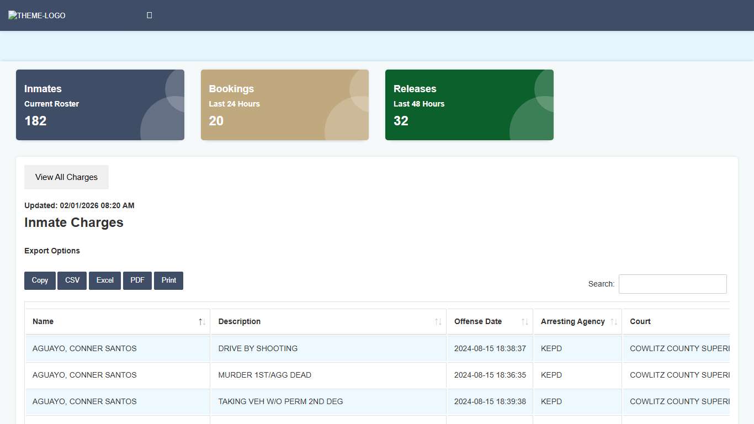Export the table as PDF

click(137, 280)
